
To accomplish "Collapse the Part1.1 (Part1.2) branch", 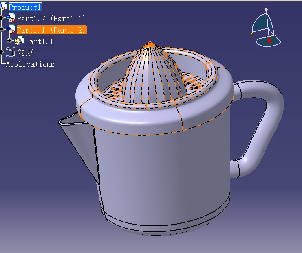I will 1,29.
